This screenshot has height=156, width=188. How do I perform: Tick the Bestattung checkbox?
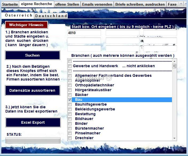coord(70,114)
